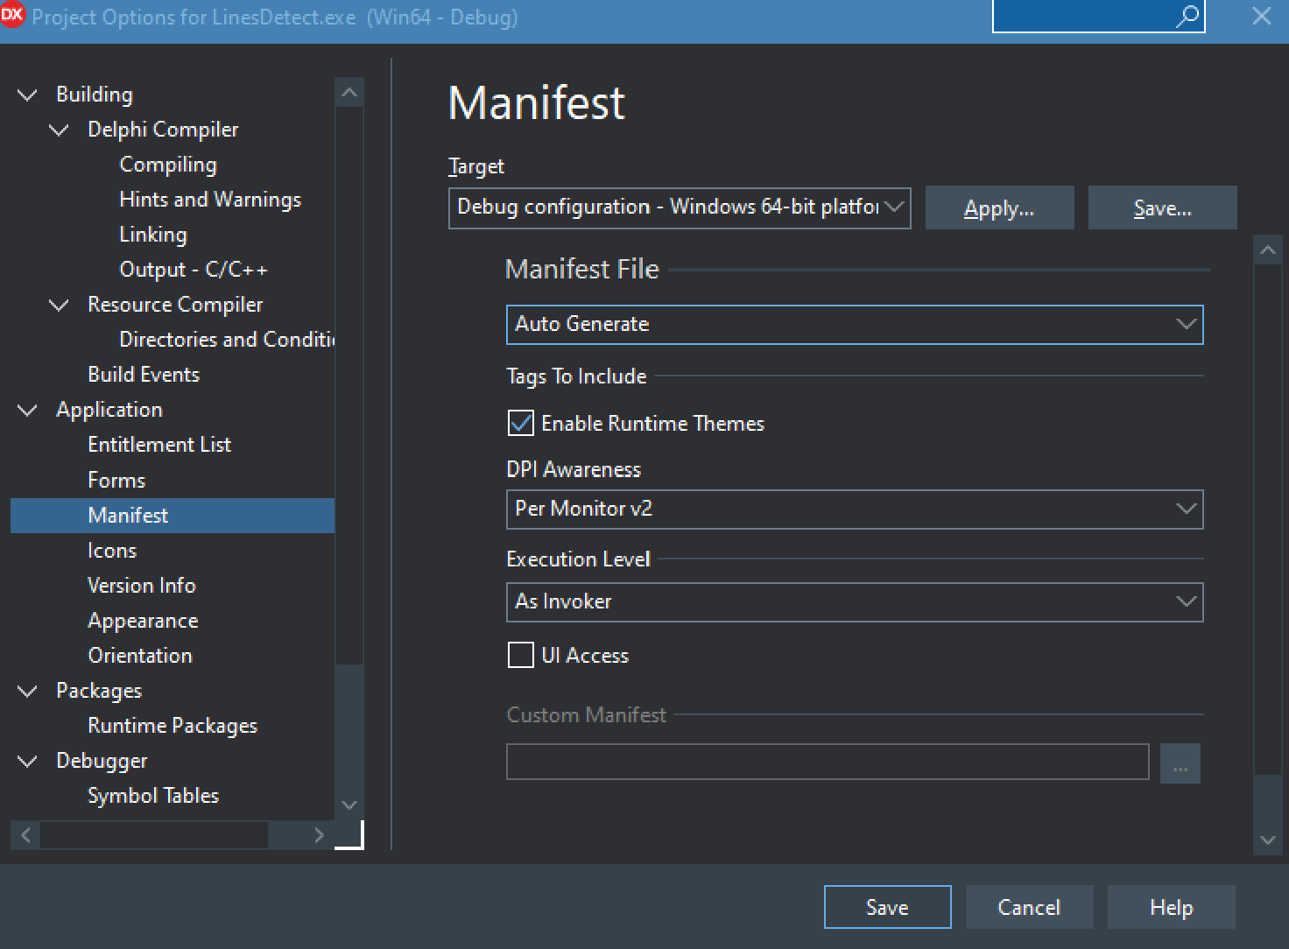
Task: Open the Manifest File Auto Generate dropdown
Action: pos(855,325)
